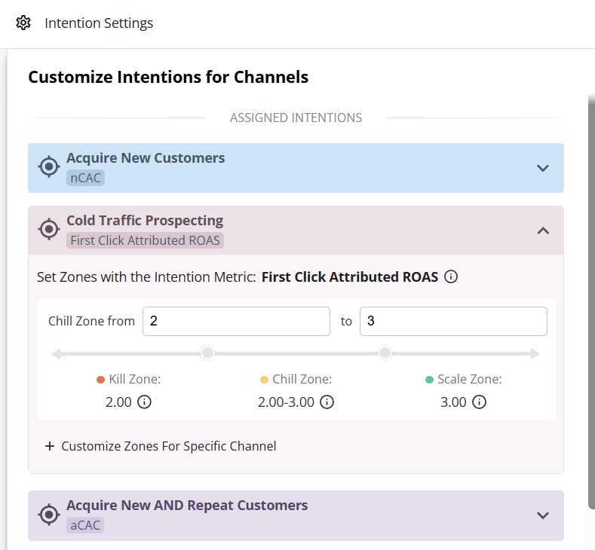The width and height of the screenshot is (595, 550).
Task: Click the Chill Zone 'to' input field
Action: pyautogui.click(x=453, y=321)
